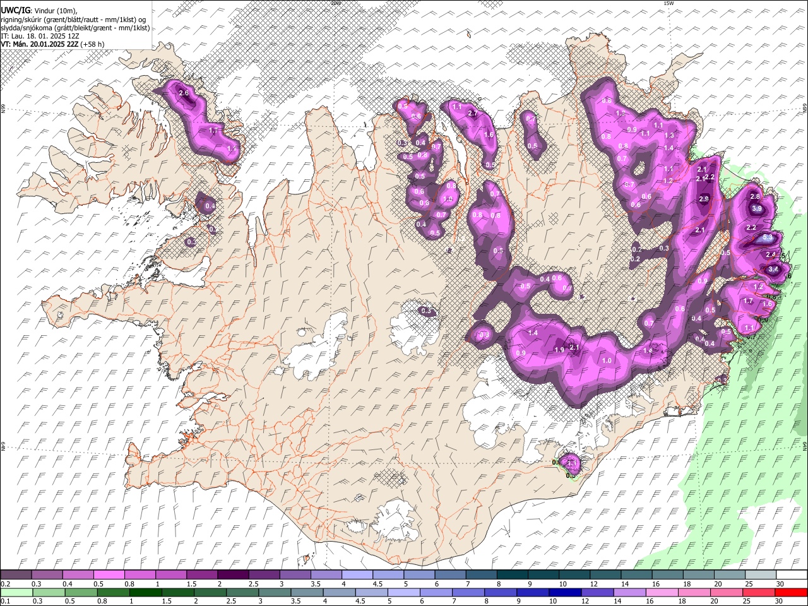Viewport: 808px width, 606px height.
Task: Click the 3.4 snowfall value on east coast
Action: click(x=773, y=270)
